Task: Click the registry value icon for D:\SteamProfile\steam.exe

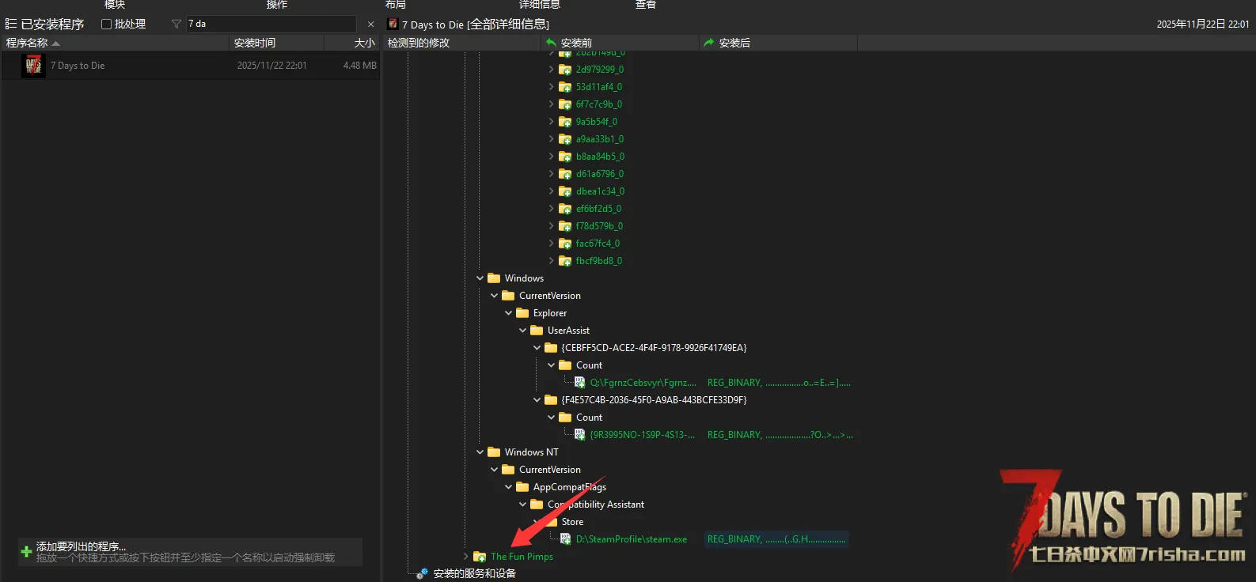Action: click(x=566, y=539)
